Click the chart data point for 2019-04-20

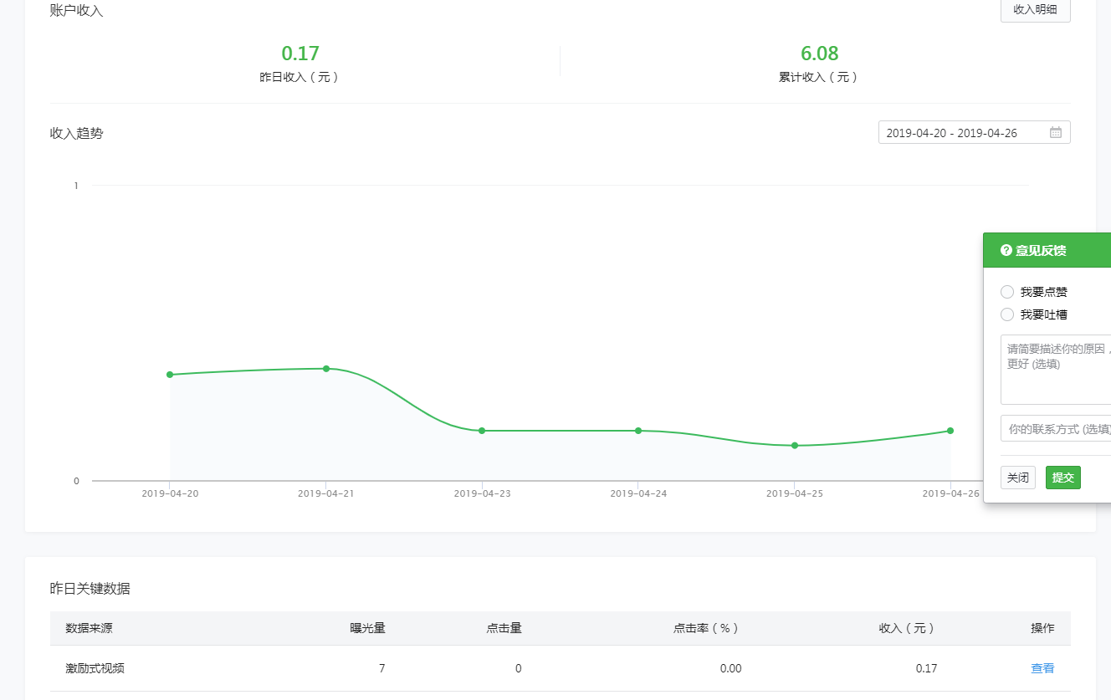[x=170, y=375]
